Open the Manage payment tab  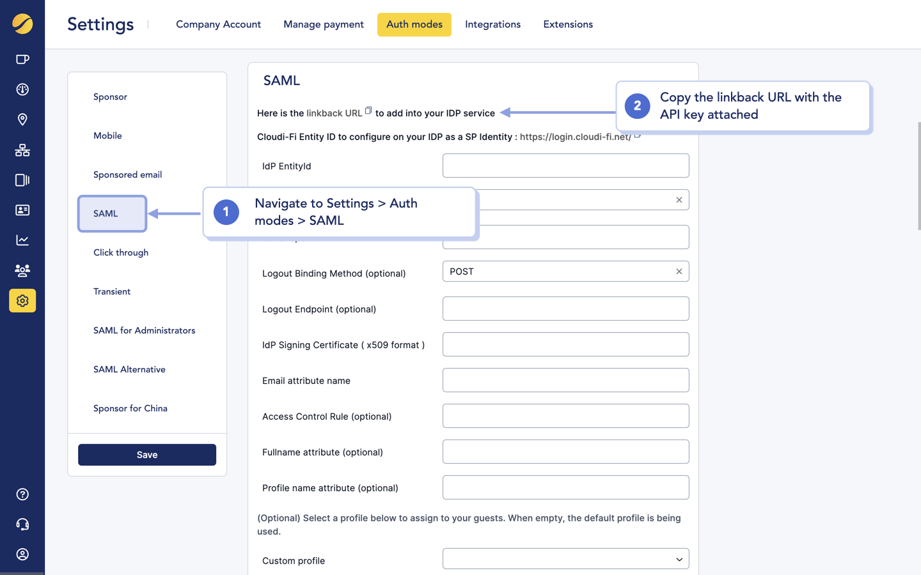coord(323,24)
